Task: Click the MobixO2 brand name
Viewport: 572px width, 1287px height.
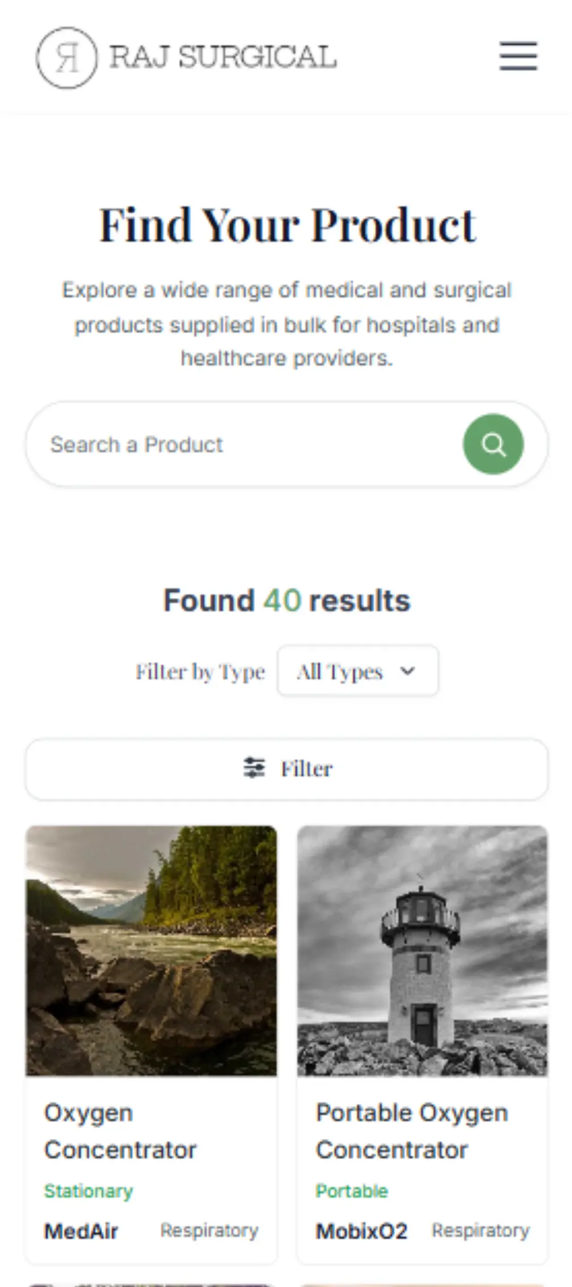Action: 361,1231
